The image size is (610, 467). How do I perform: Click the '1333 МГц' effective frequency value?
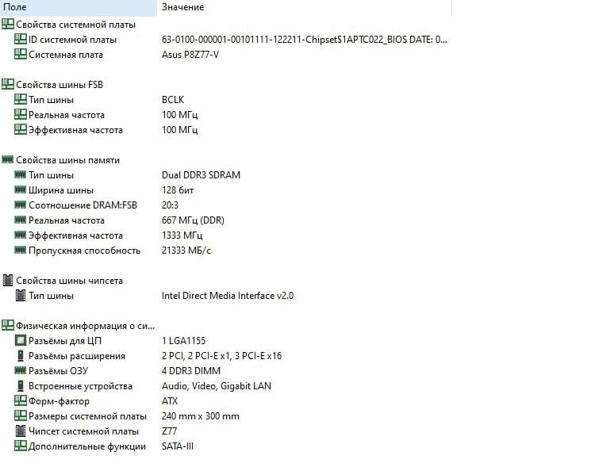click(182, 235)
